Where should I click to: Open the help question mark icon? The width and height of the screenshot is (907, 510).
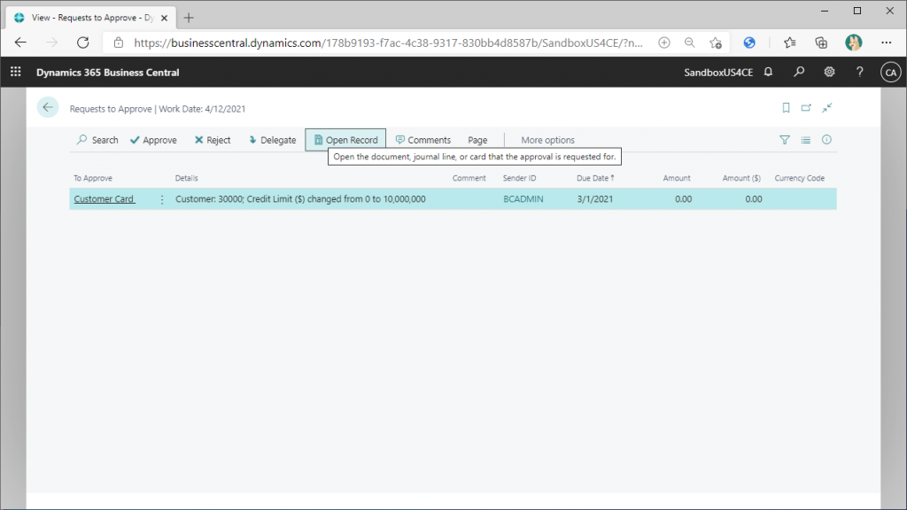pos(859,72)
